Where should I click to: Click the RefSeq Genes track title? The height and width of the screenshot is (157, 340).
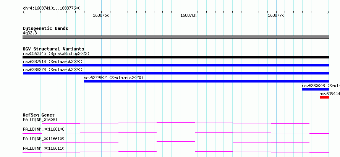[39, 115]
